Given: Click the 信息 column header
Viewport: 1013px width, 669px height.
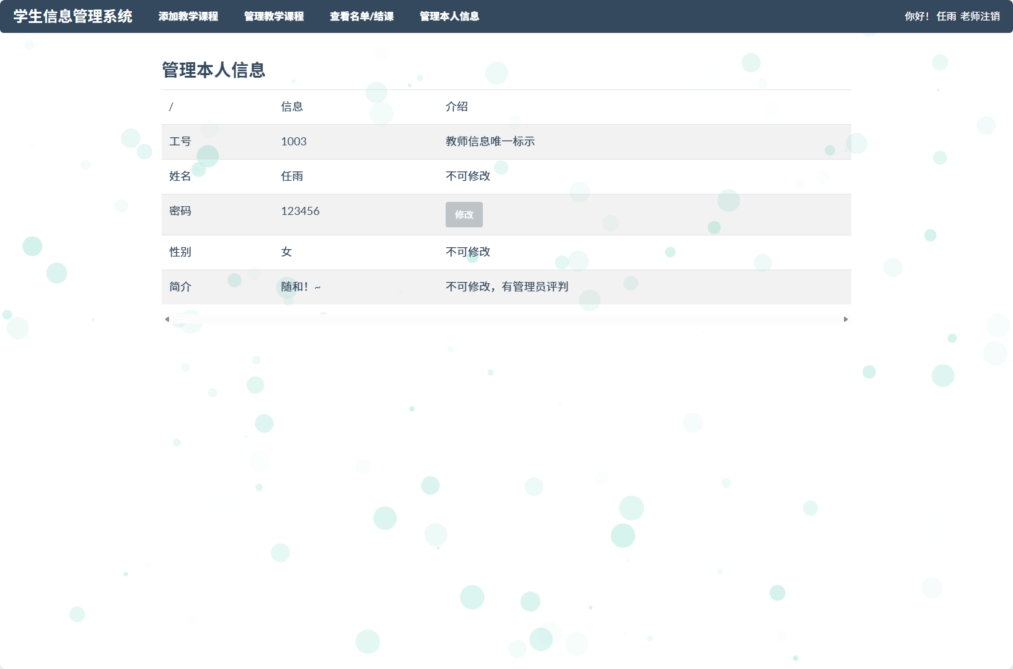Looking at the screenshot, I should (292, 107).
